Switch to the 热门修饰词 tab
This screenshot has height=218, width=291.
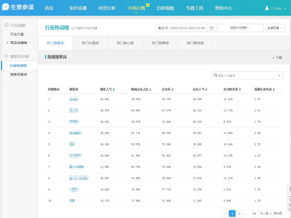(x=195, y=43)
